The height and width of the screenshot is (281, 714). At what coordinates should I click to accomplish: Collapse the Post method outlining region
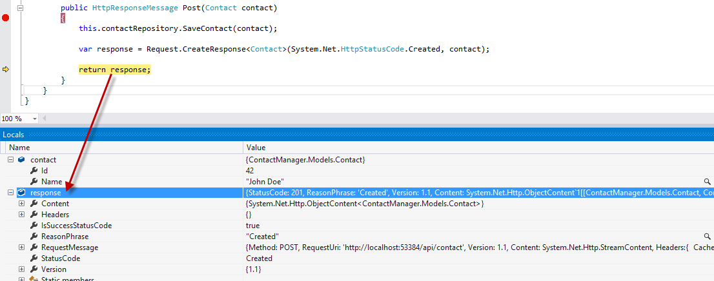[x=21, y=8]
